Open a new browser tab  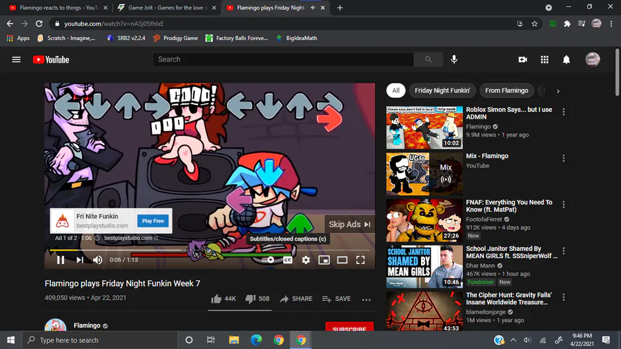pos(339,8)
